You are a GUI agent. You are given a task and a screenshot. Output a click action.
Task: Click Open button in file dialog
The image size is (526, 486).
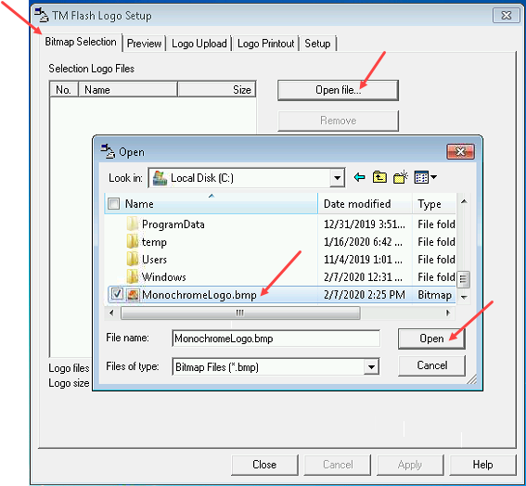pos(431,339)
